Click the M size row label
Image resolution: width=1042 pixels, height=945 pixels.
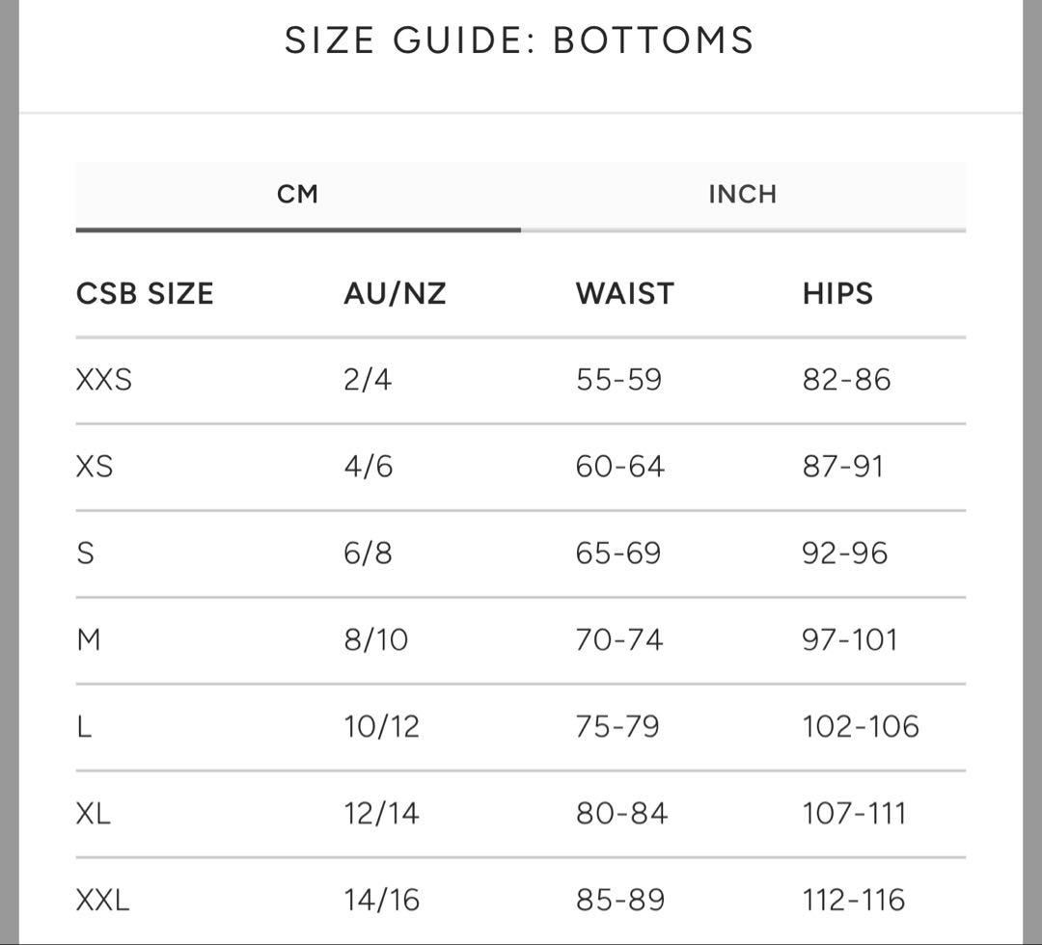88,640
